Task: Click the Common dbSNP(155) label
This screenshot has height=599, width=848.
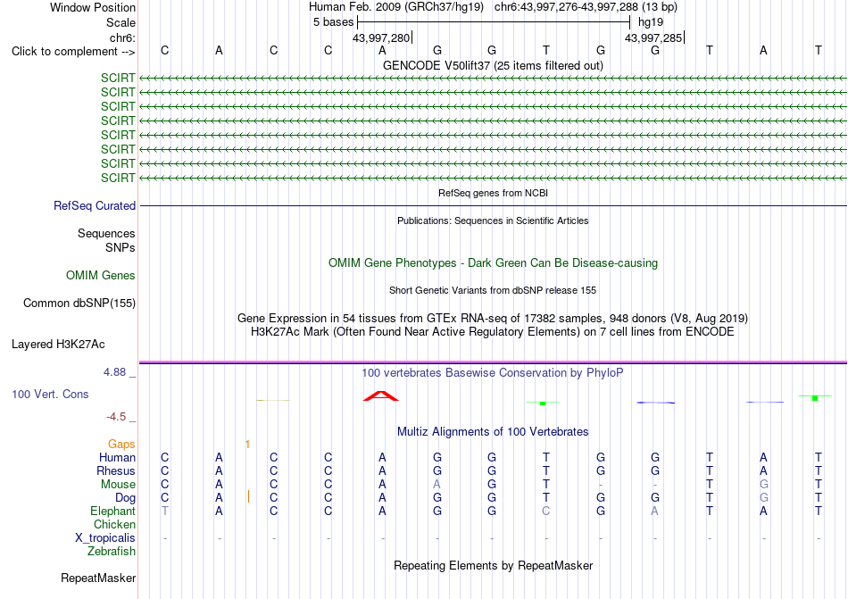Action: [79, 303]
